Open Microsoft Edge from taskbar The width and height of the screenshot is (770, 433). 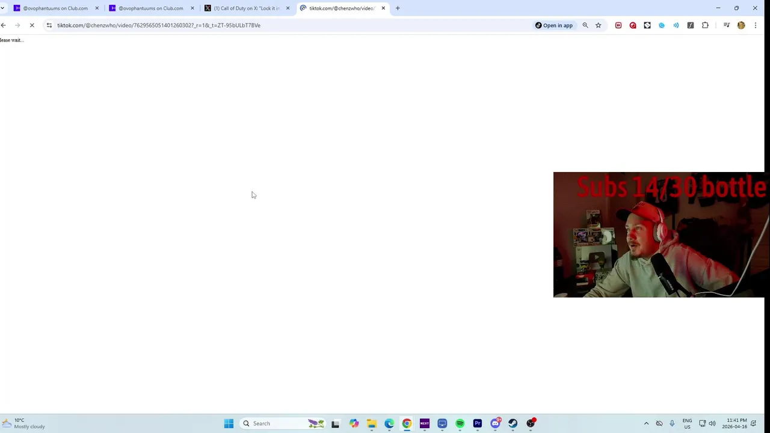tap(389, 423)
